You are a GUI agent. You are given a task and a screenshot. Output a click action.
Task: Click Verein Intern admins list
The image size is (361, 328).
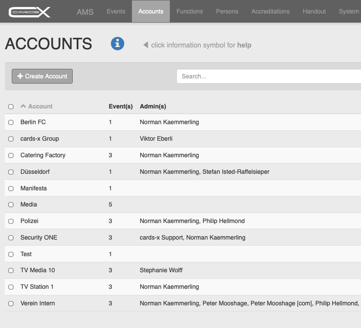coord(250,303)
